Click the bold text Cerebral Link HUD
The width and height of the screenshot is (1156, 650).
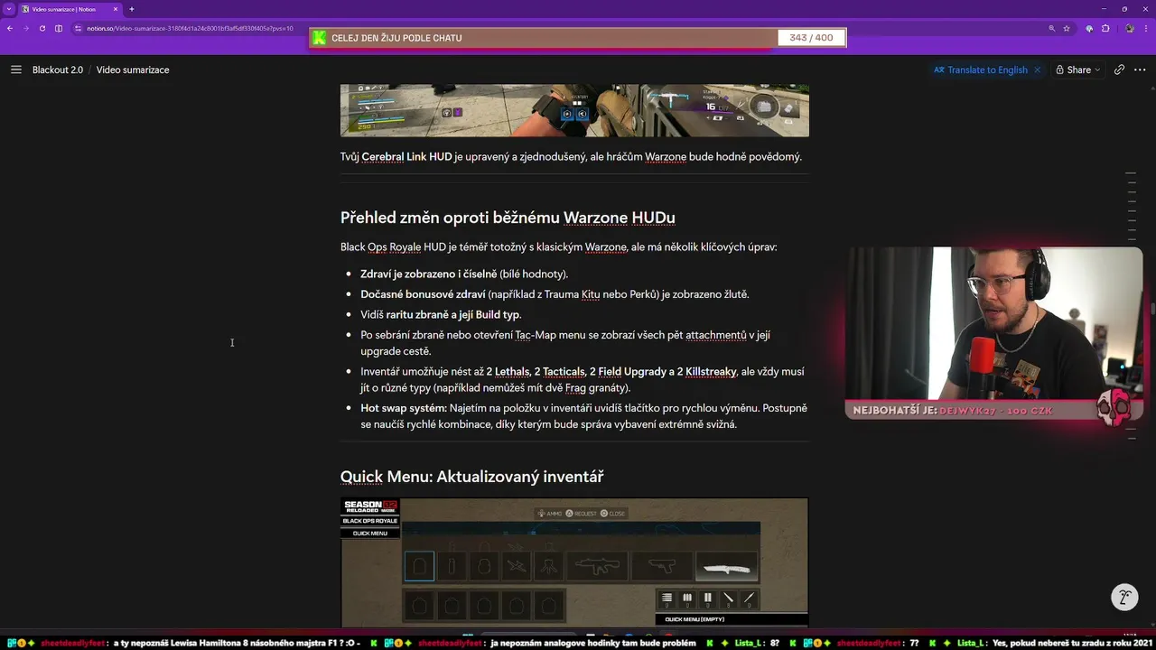[406, 157]
